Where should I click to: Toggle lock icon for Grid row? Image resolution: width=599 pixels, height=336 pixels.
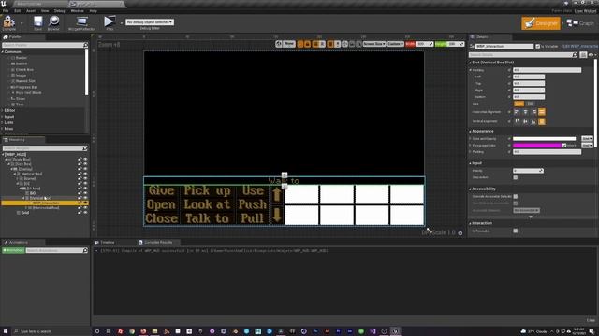(x=80, y=213)
